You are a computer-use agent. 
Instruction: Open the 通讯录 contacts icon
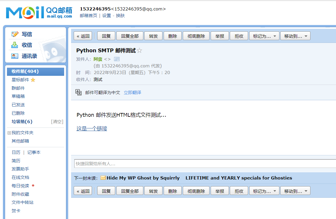pos(15,56)
